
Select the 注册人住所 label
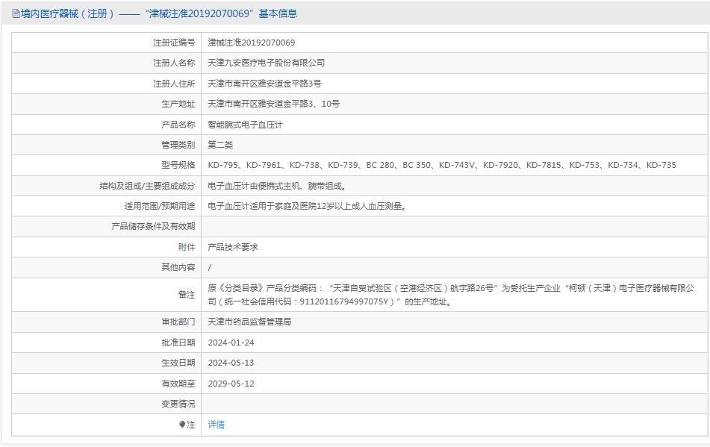[x=174, y=84]
